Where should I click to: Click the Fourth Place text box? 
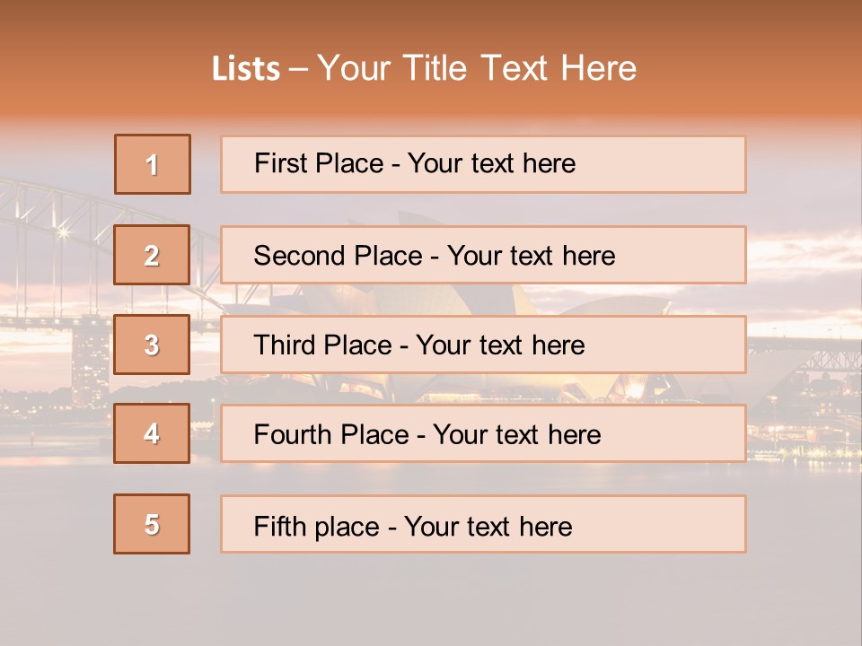(483, 433)
